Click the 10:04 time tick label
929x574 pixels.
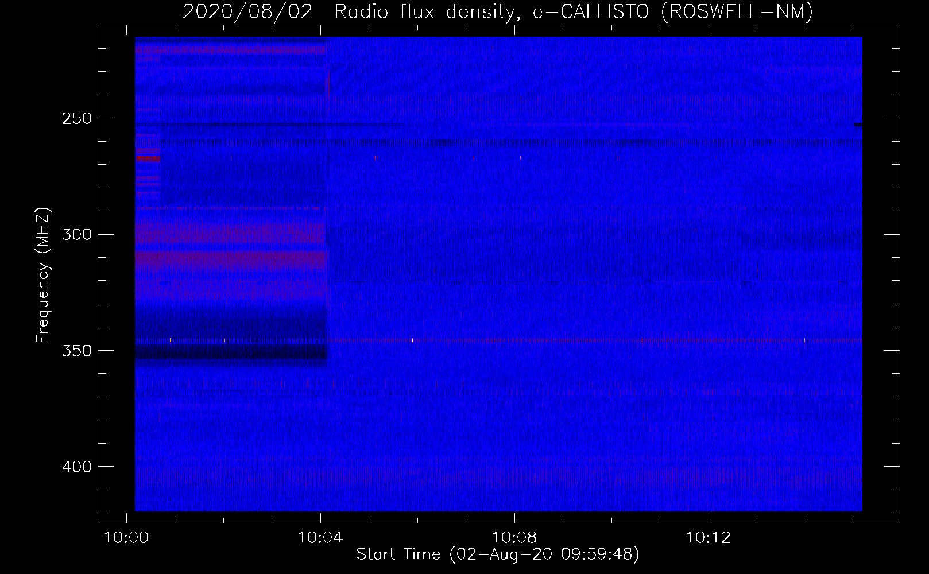click(x=320, y=538)
